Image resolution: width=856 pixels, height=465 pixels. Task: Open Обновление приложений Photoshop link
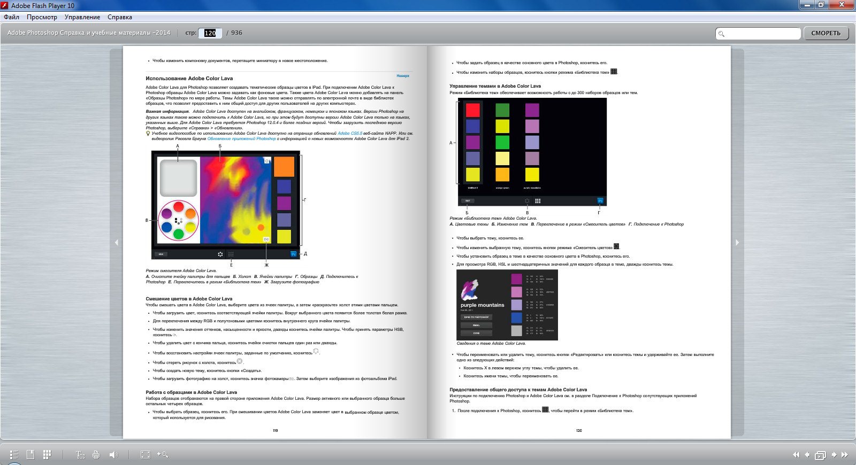pyautogui.click(x=242, y=139)
